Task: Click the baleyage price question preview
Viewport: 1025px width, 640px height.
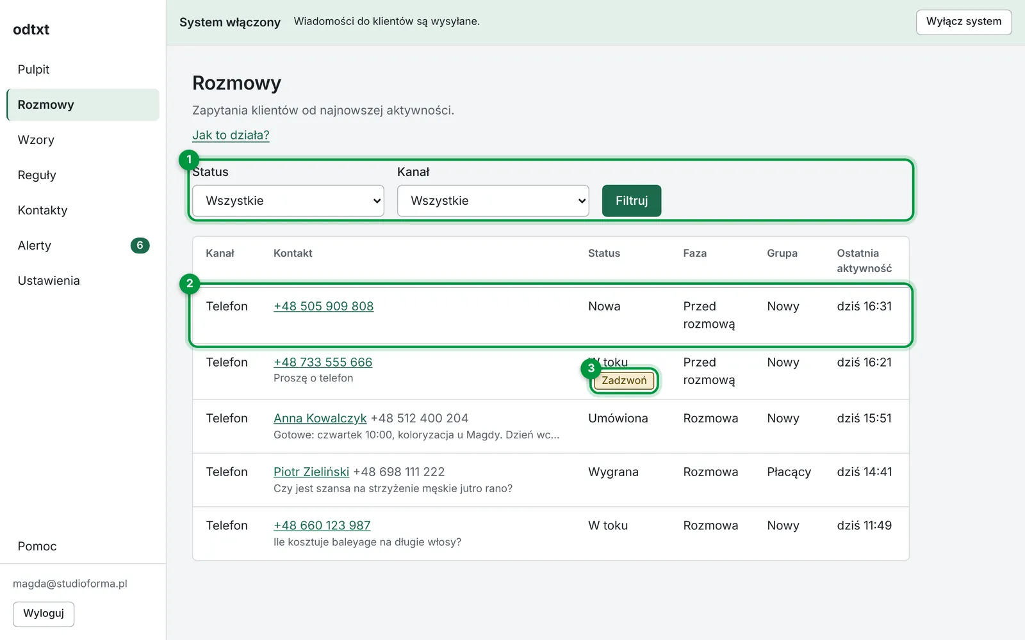Action: (367, 542)
